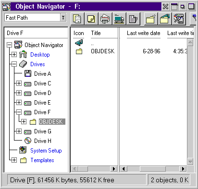The width and height of the screenshot is (198, 189).
Task: Click the Drive G hard disk icon
Action: pos(27,132)
